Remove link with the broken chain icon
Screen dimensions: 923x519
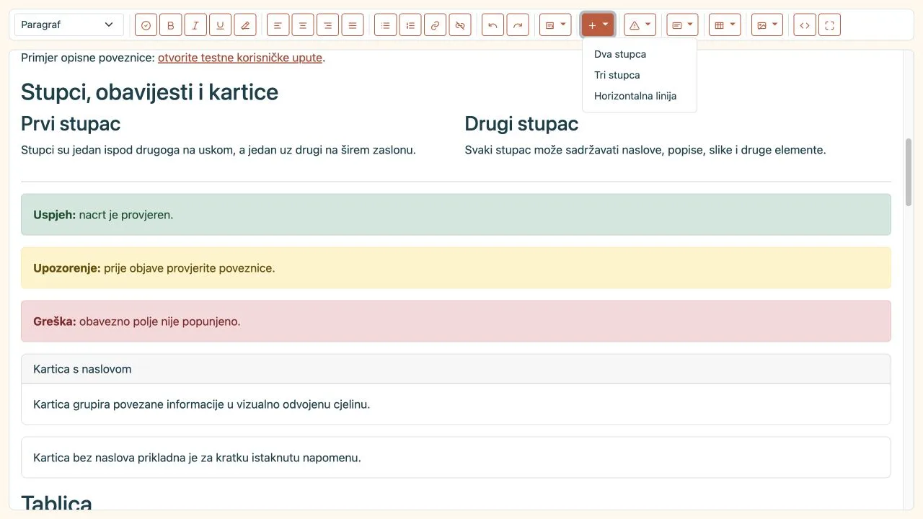(460, 25)
